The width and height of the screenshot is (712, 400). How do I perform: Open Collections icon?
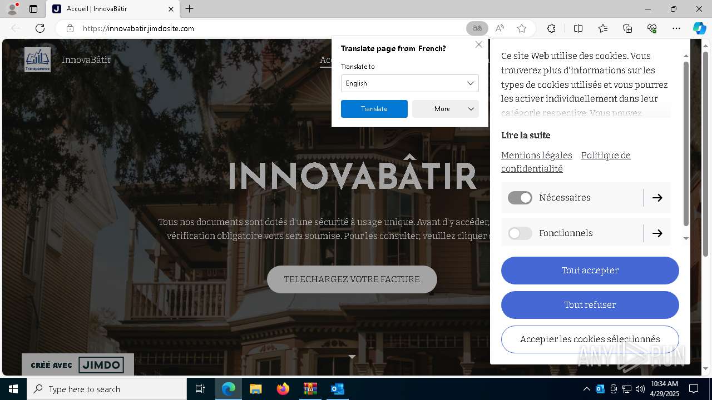click(x=627, y=28)
